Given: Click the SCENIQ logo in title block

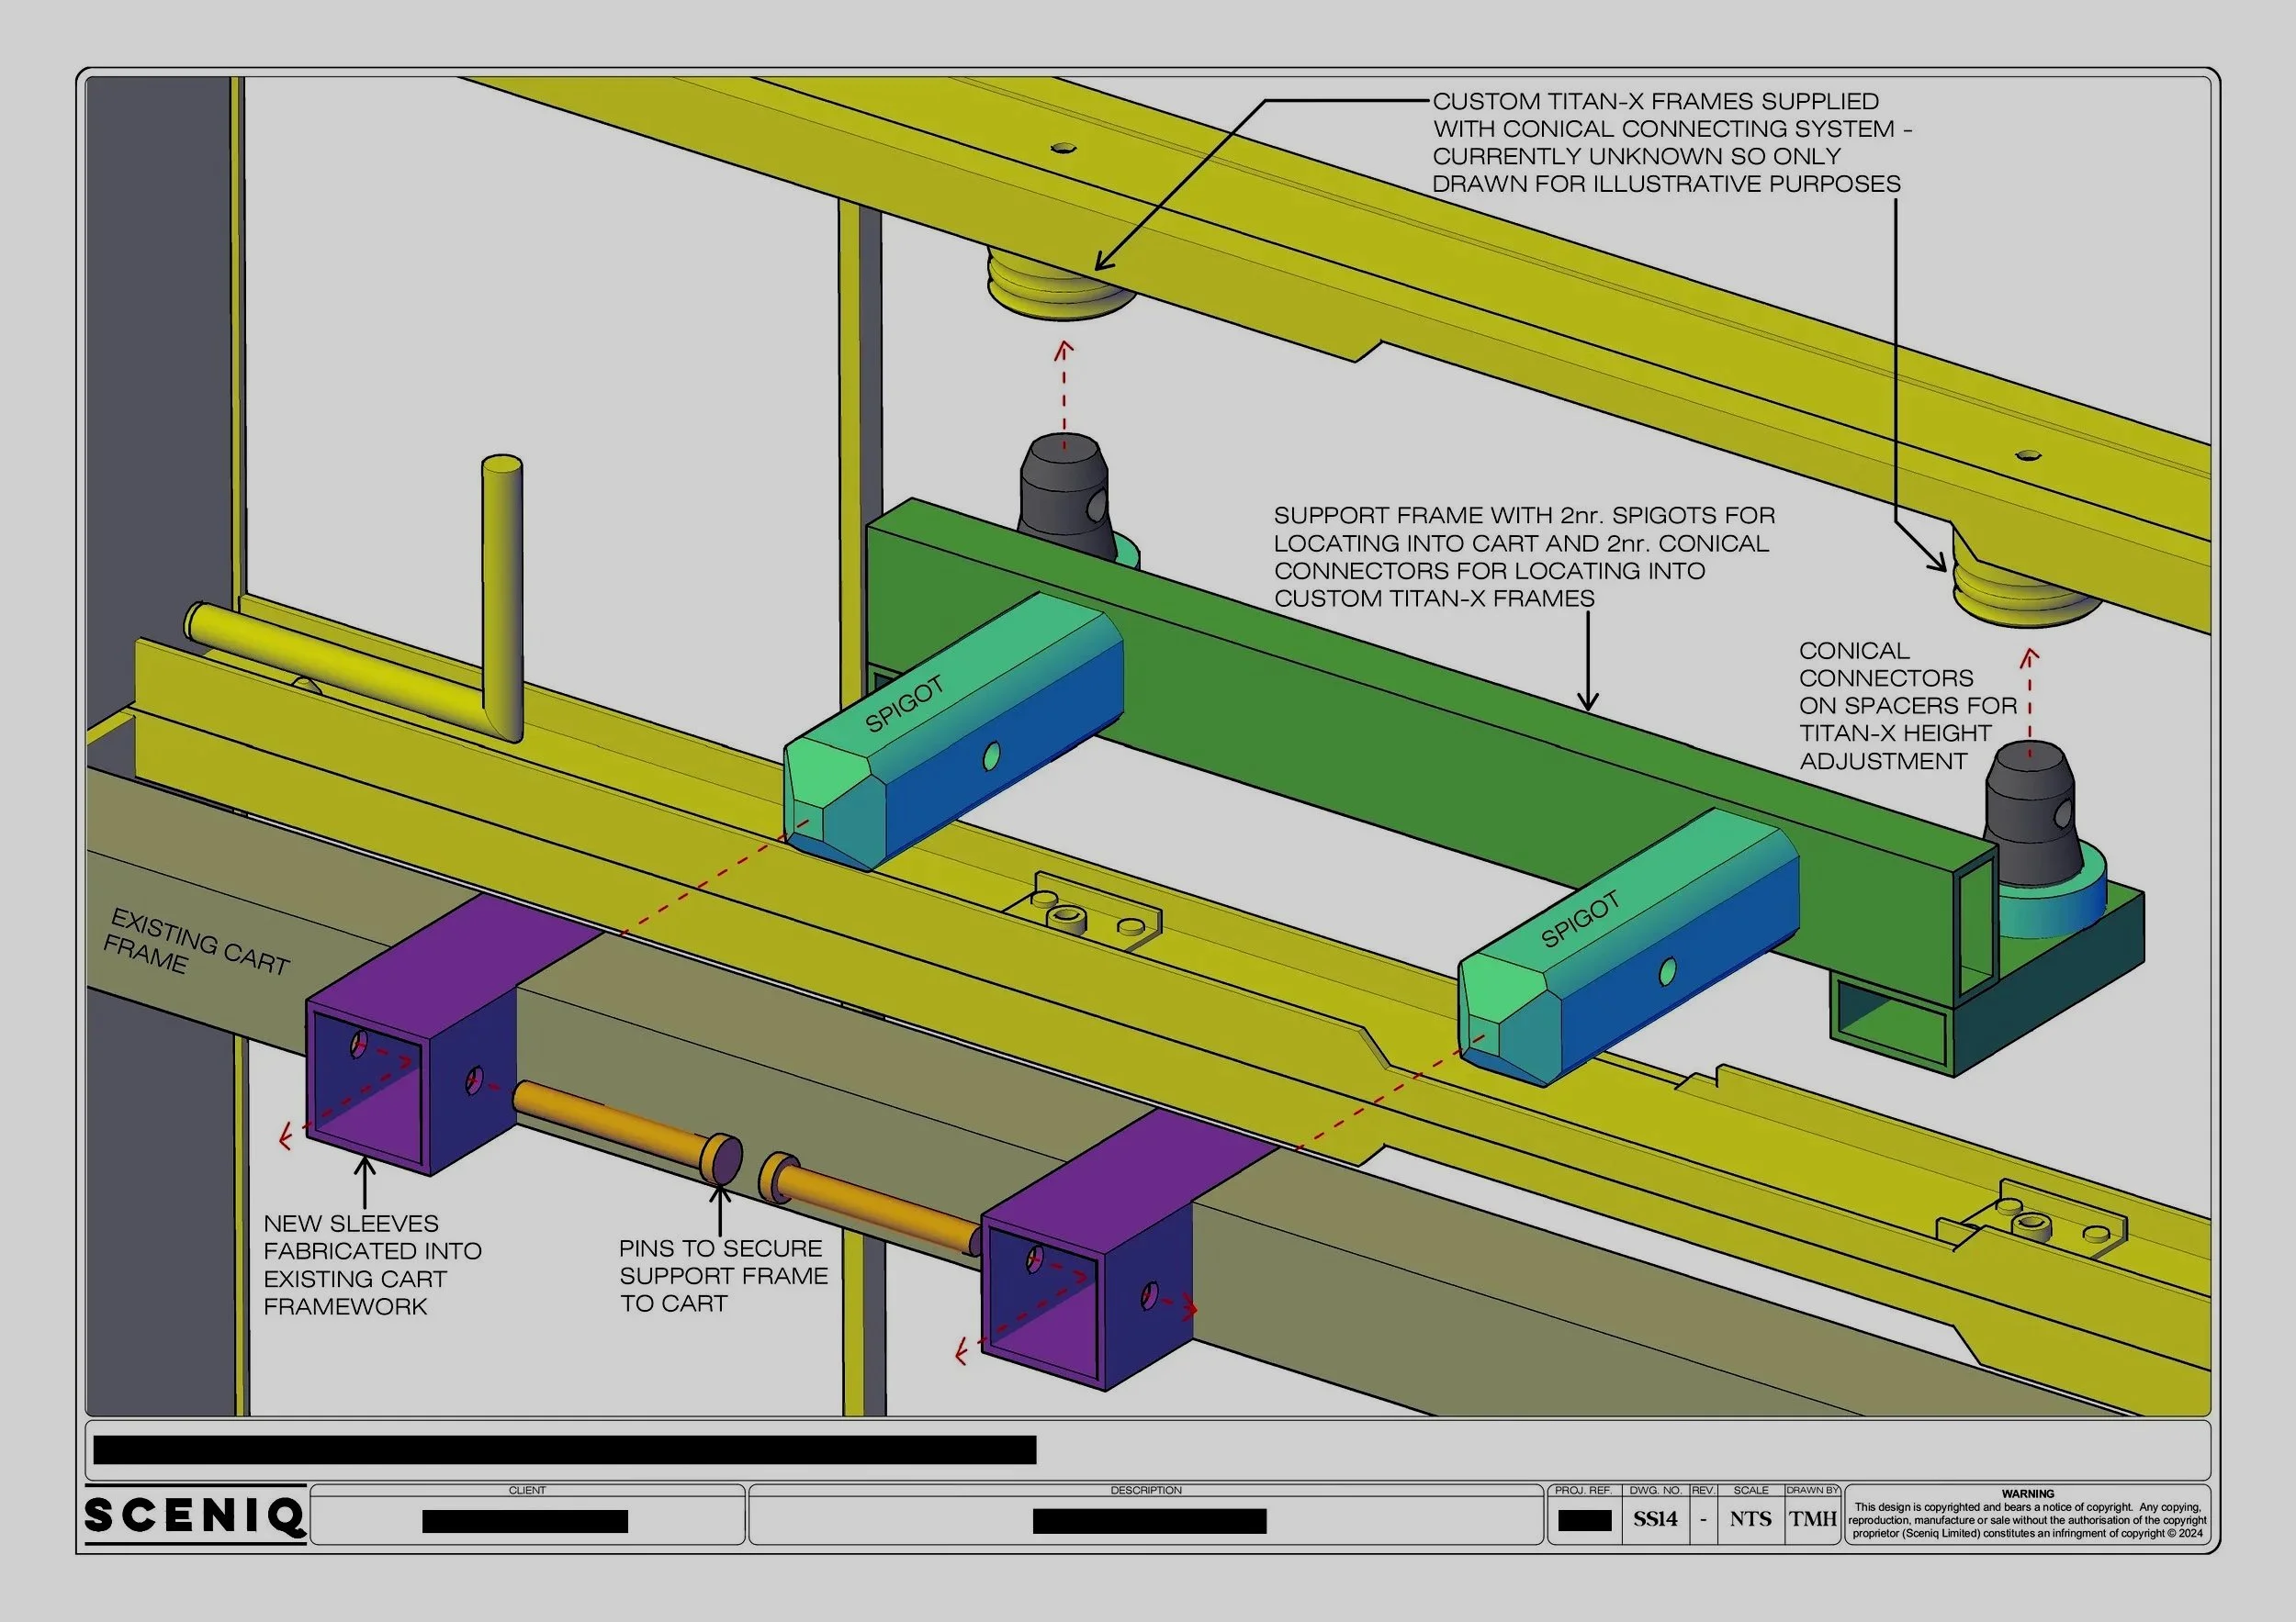Looking at the screenshot, I should point(195,1516).
